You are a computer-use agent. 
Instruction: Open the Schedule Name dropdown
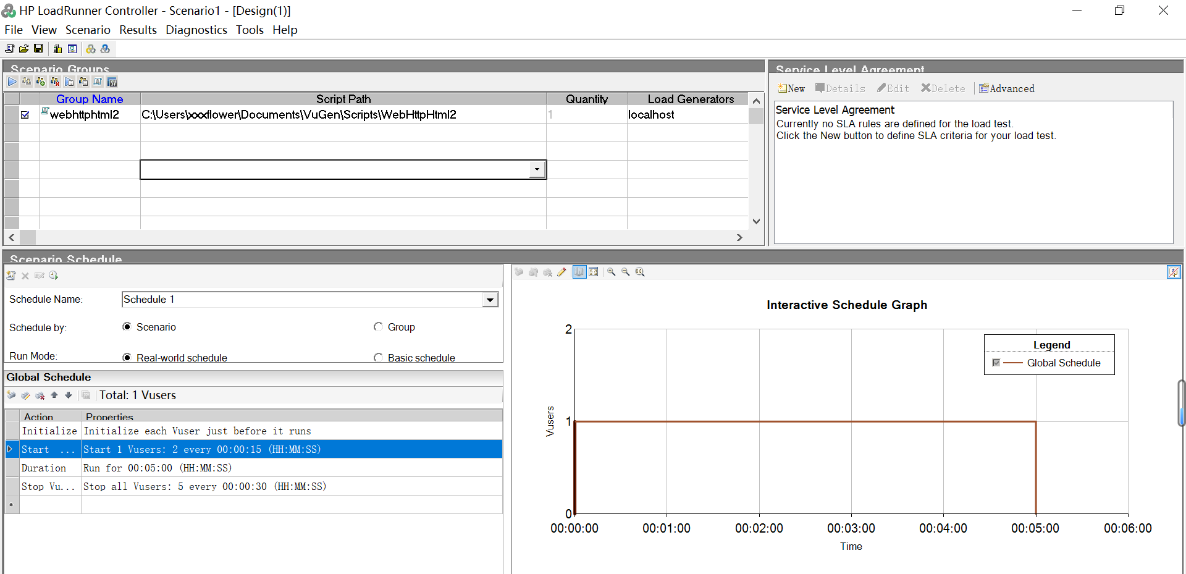[490, 300]
